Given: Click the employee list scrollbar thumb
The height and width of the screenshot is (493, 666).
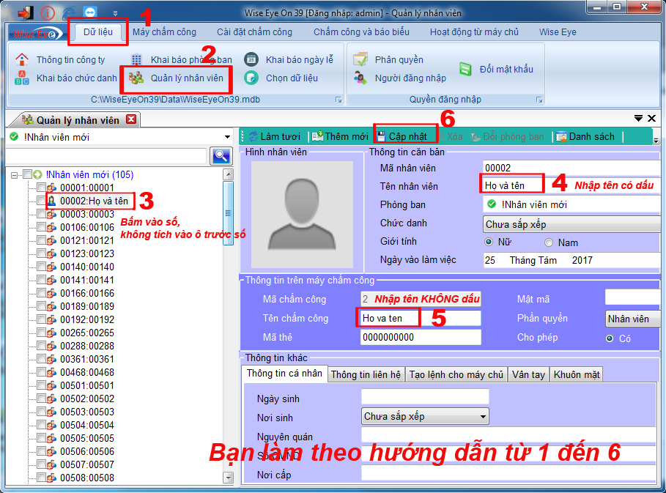Looking at the screenshot, I should point(228,213).
